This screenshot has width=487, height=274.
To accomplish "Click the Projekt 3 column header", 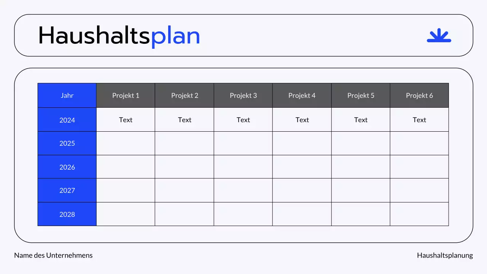I will point(243,96).
